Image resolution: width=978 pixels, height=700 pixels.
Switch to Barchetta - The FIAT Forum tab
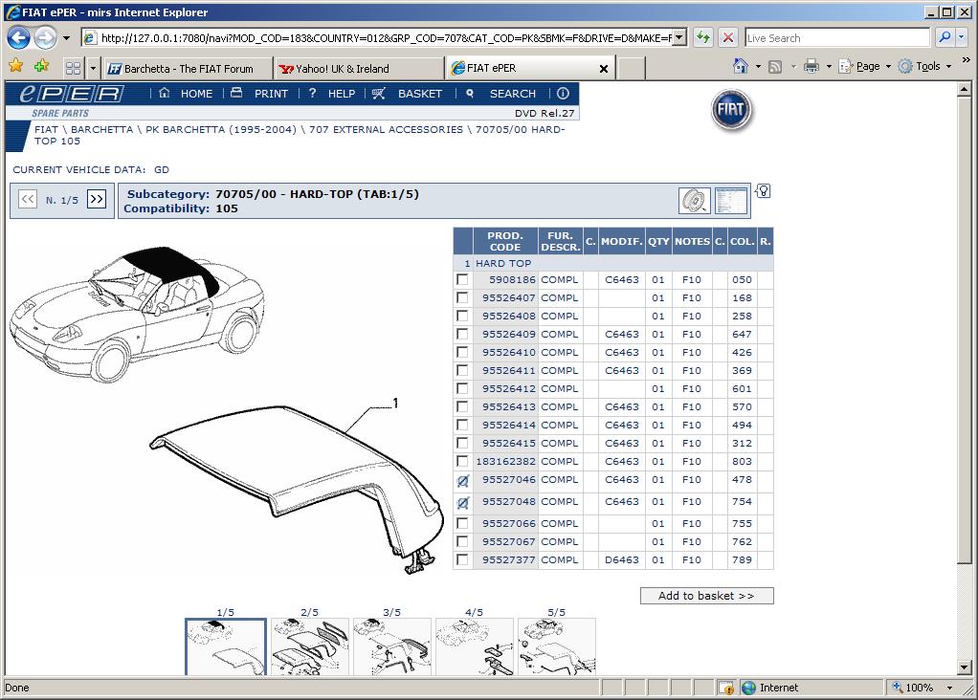(189, 69)
